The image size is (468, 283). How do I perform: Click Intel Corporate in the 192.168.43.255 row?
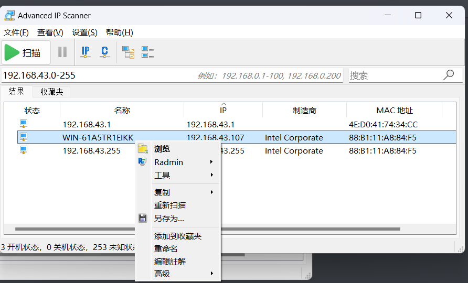click(294, 150)
